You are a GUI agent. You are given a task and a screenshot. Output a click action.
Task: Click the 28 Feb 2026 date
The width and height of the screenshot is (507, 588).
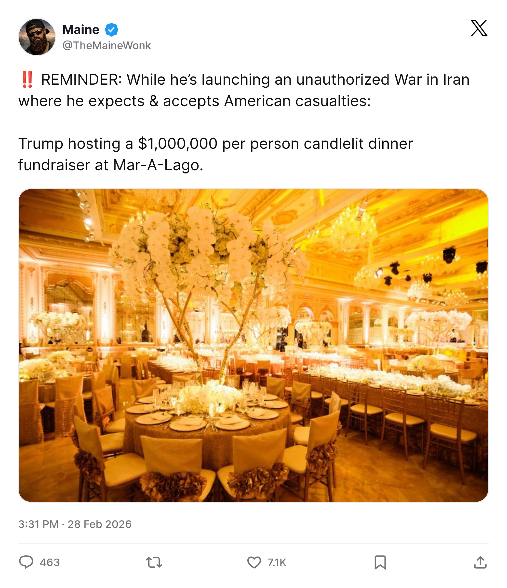pyautogui.click(x=99, y=524)
